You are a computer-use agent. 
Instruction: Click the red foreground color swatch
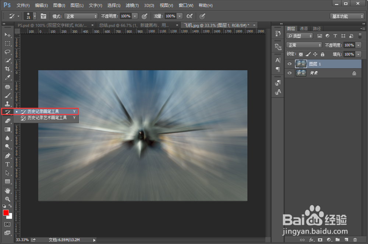pos(6,213)
